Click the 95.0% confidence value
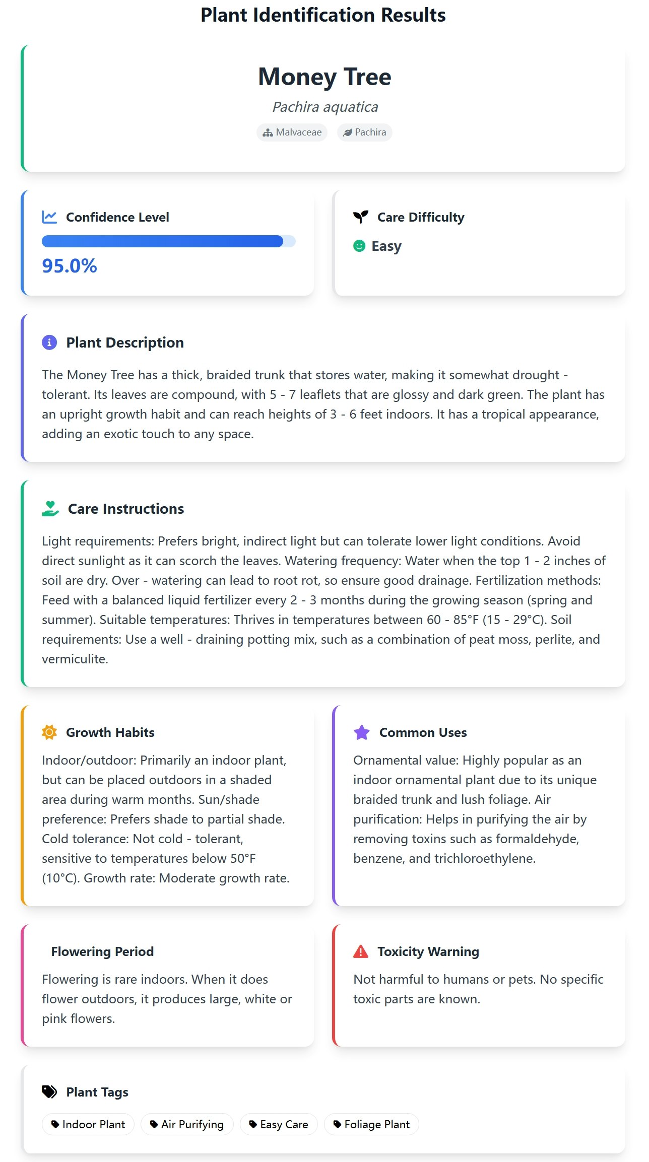Screen dimensions: 649x1162 click(x=70, y=266)
